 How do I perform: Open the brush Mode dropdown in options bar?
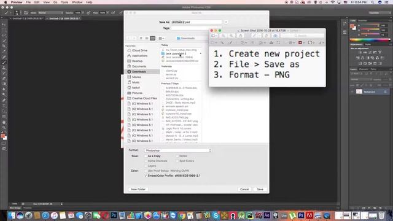(x=50, y=13)
